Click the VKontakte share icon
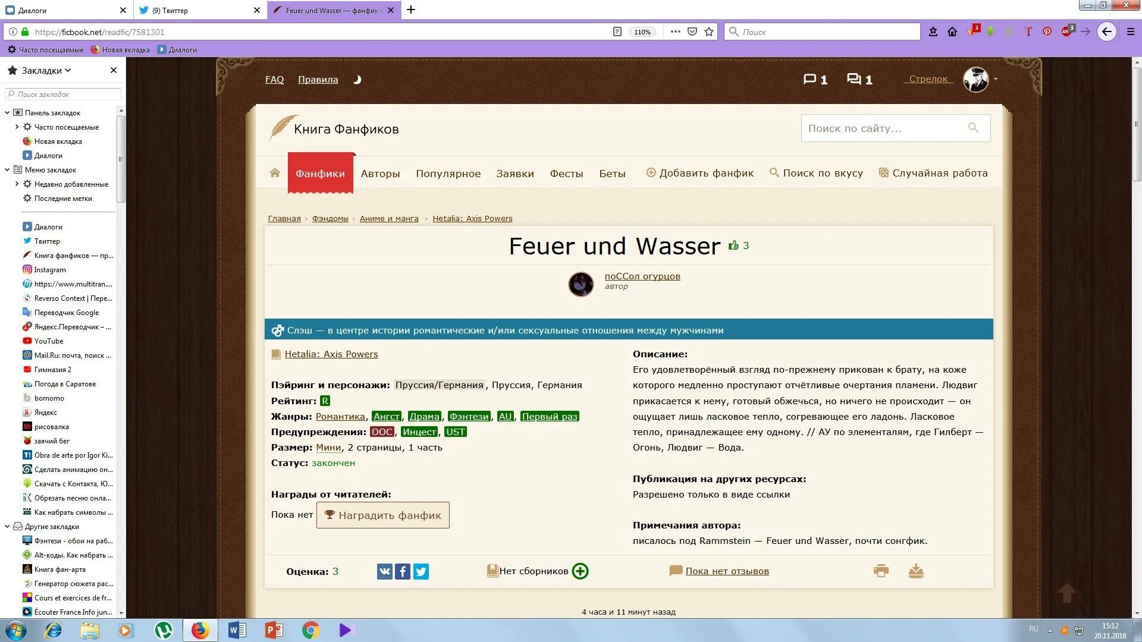This screenshot has width=1142, height=642. tap(384, 571)
